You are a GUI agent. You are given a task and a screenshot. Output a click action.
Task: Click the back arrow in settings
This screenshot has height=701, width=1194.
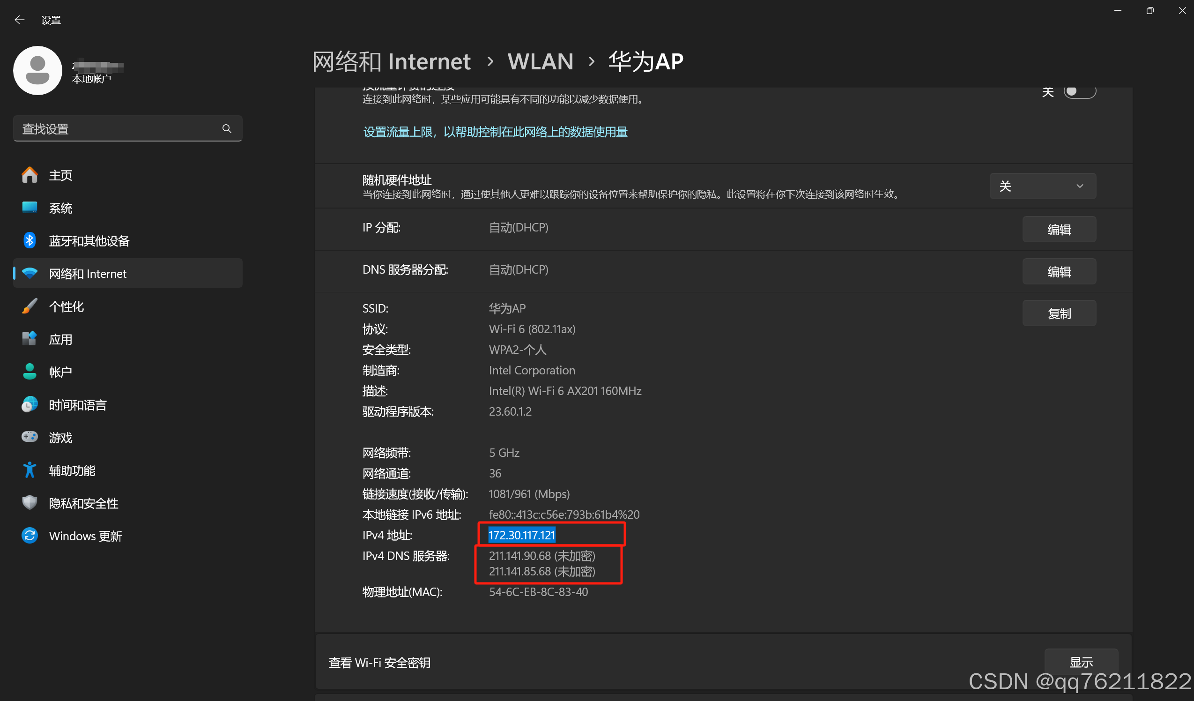pos(19,19)
